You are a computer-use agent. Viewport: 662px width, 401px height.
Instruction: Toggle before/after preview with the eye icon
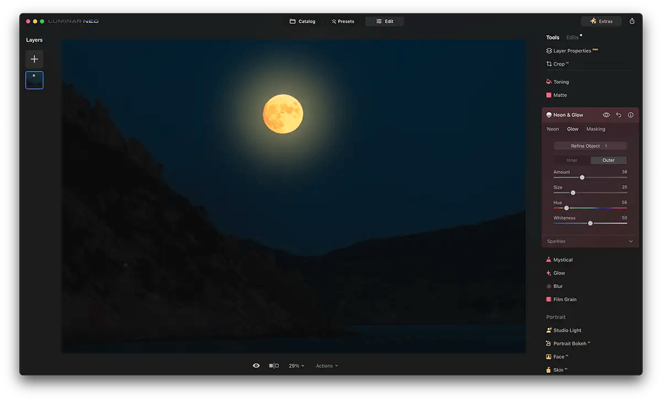click(x=256, y=365)
